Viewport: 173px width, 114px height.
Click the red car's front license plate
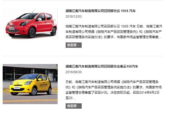click(12, 29)
